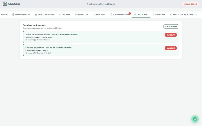This screenshot has height=126, width=202.
Task: Click the red notification badge on Zonas/Reservas
Action: (130, 13)
